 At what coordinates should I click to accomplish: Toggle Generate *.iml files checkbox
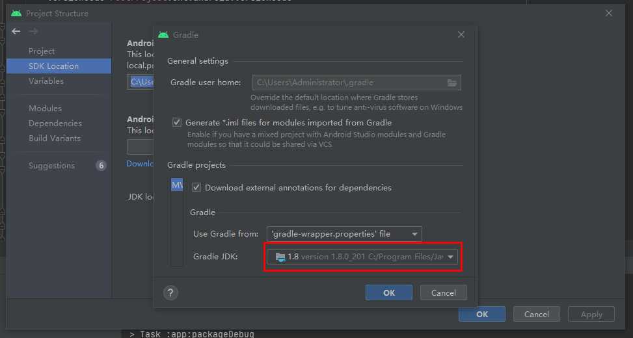[177, 122]
